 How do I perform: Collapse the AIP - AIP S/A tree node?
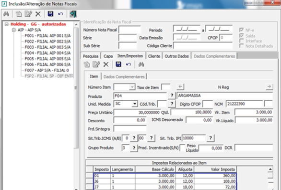pos(14,30)
